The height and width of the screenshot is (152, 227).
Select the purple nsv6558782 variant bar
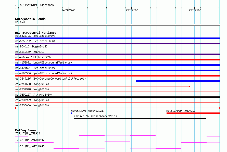[x=117, y=44]
